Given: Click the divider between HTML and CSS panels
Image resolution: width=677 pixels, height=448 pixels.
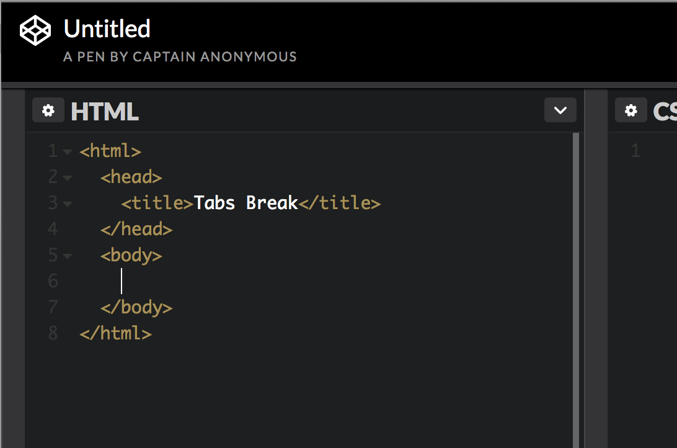Looking at the screenshot, I should coord(596,268).
